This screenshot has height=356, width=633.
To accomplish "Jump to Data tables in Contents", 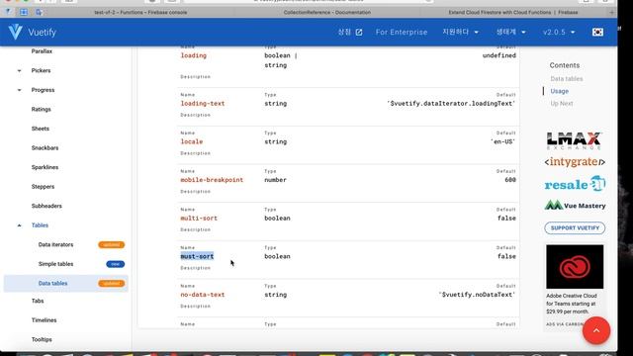I will point(567,79).
